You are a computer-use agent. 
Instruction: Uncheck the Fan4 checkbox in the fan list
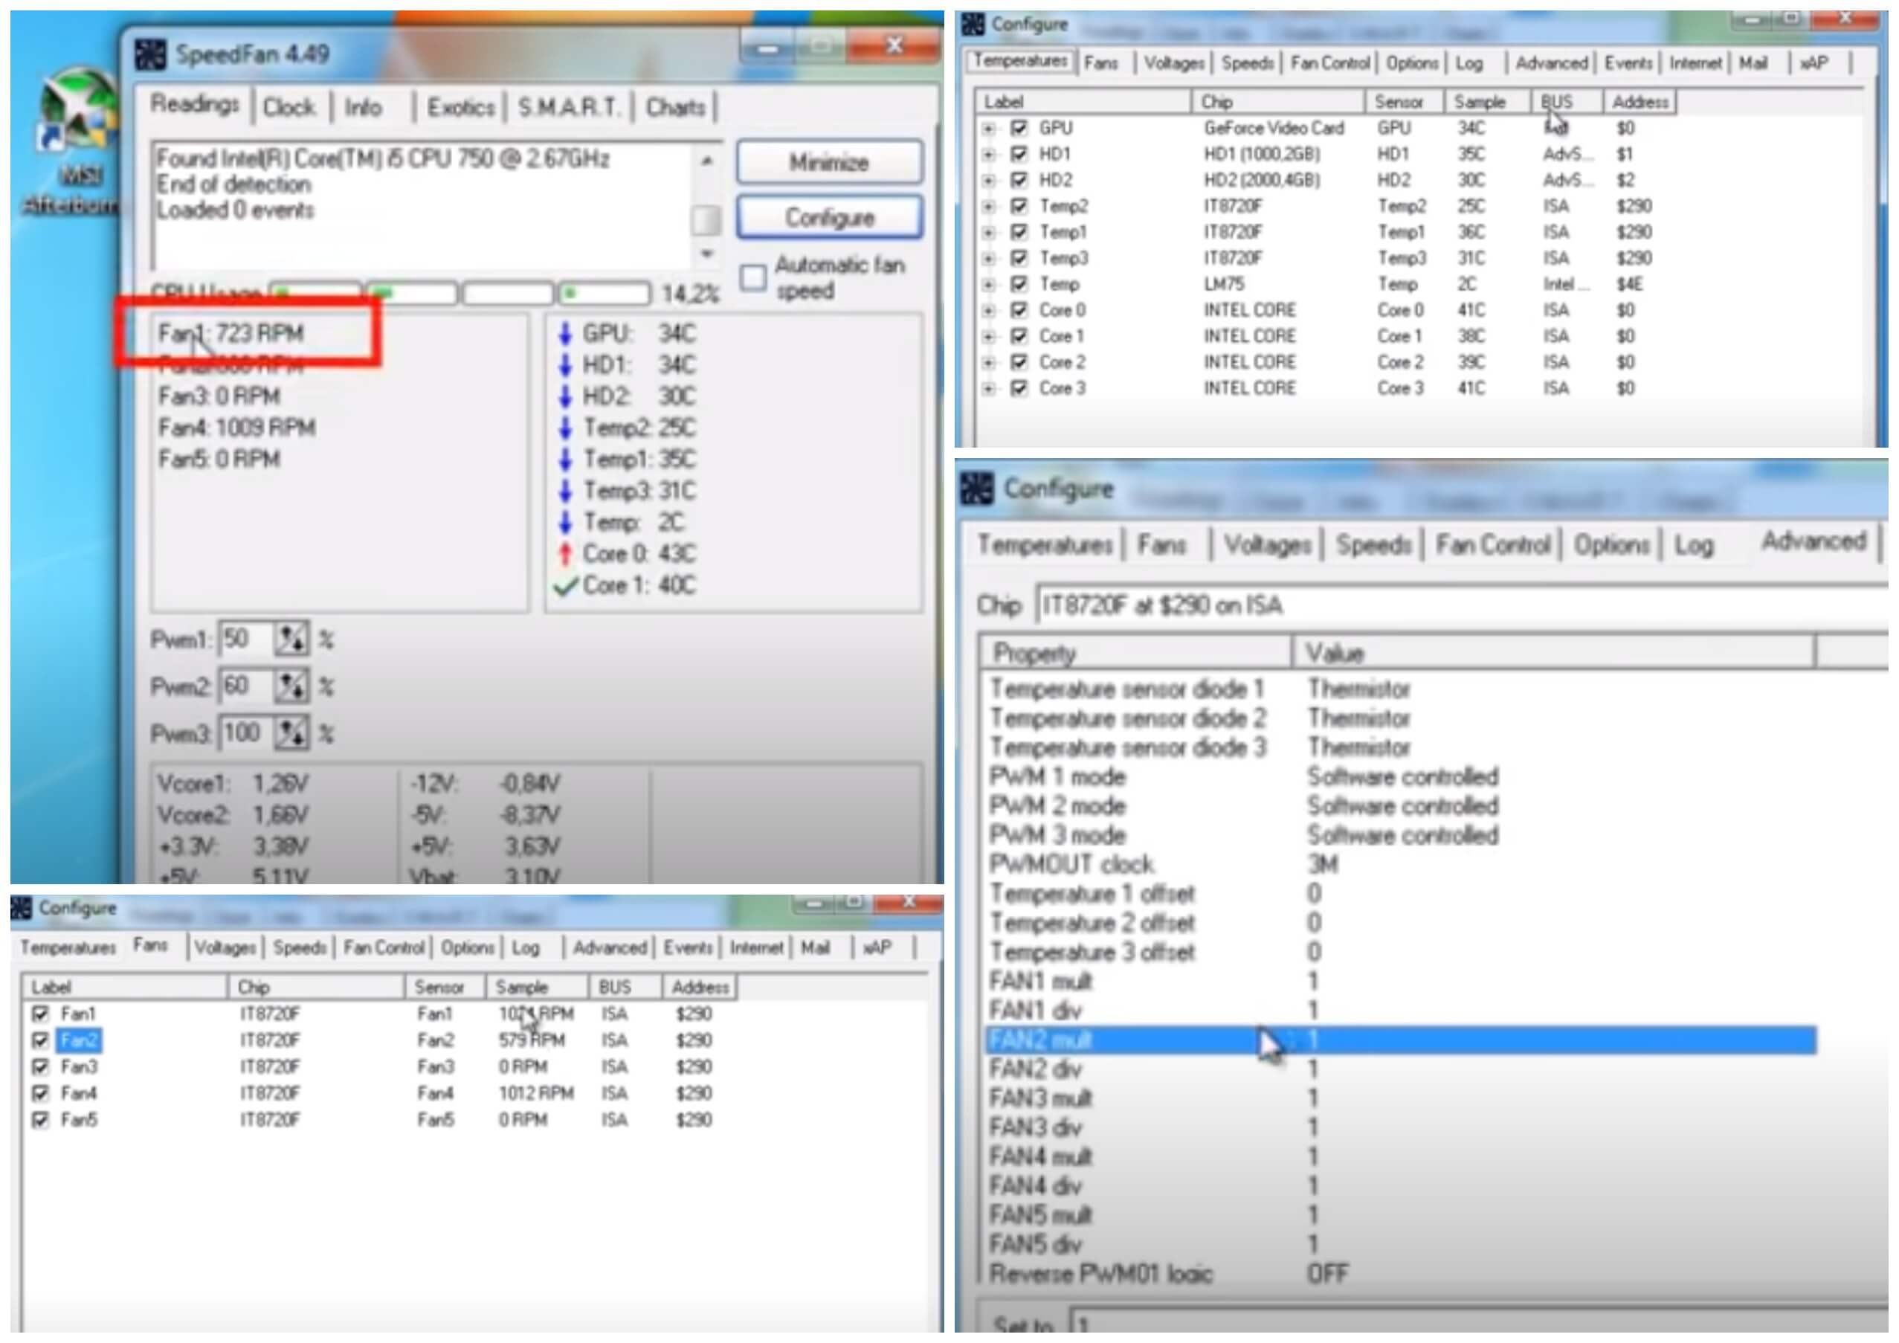click(39, 1093)
